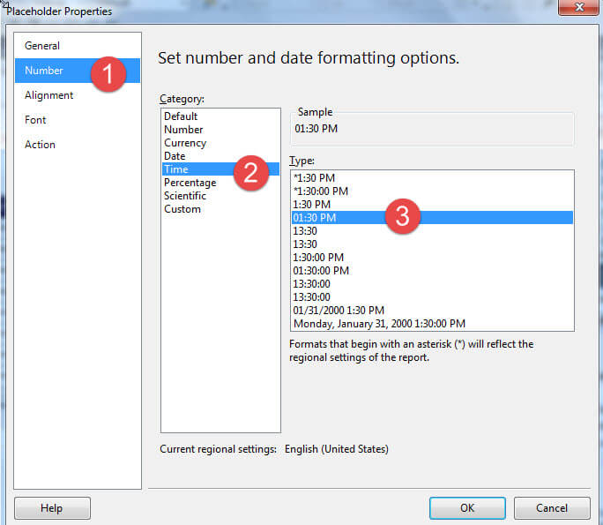Go to the Action page

[40, 145]
